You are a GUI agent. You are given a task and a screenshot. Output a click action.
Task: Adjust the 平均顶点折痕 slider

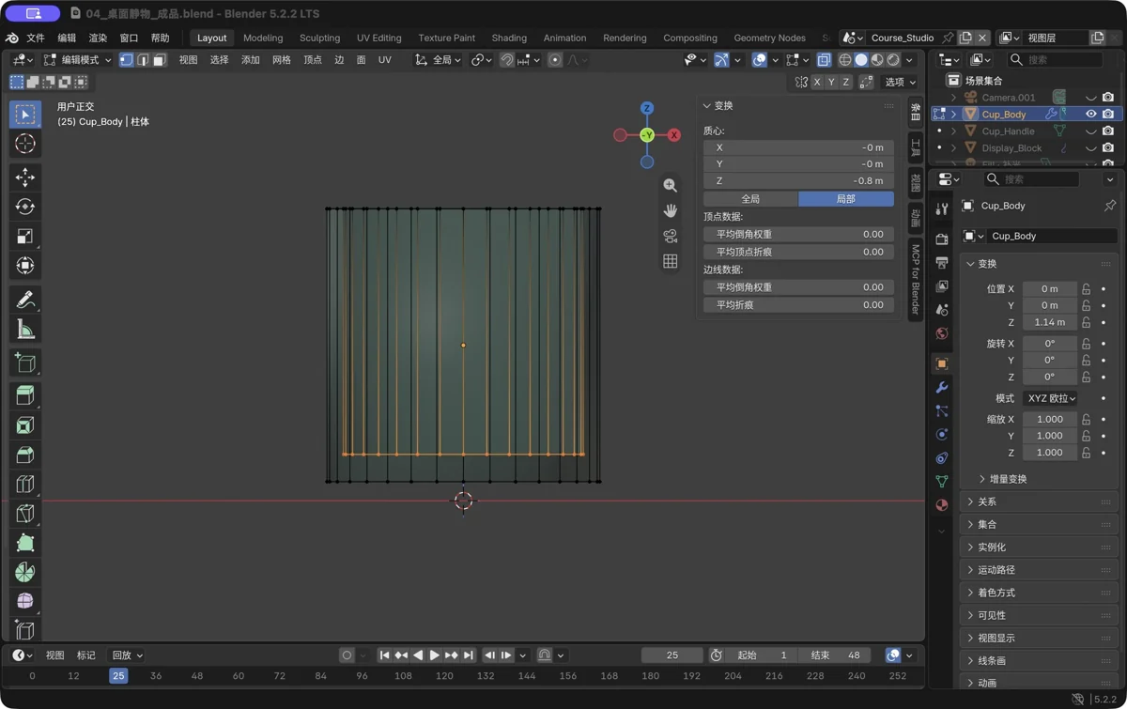[x=798, y=252]
